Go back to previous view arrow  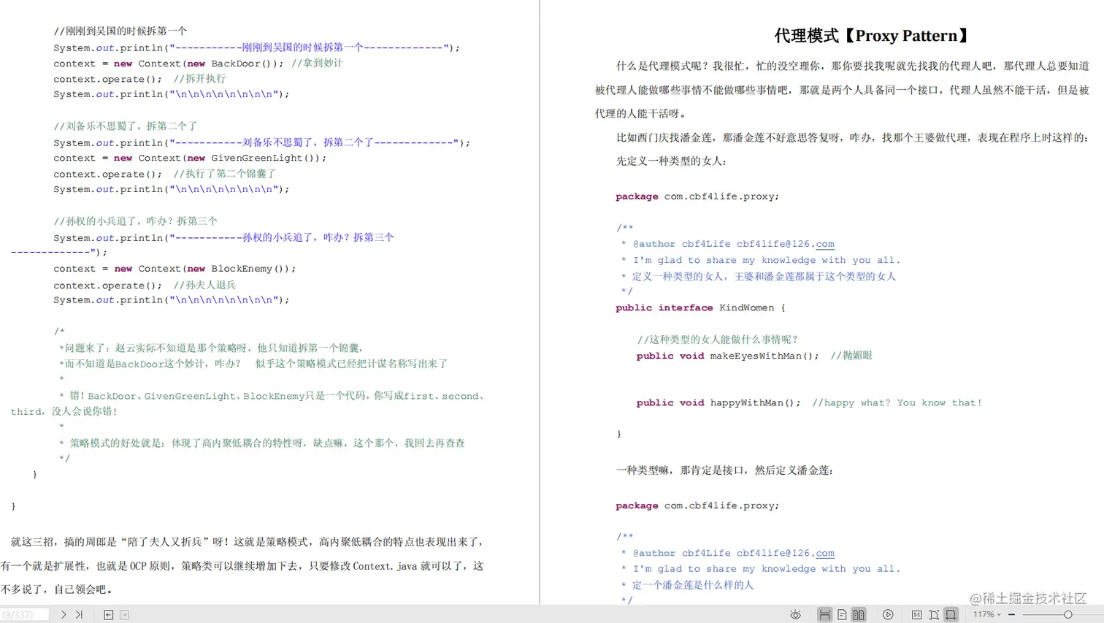[109, 614]
